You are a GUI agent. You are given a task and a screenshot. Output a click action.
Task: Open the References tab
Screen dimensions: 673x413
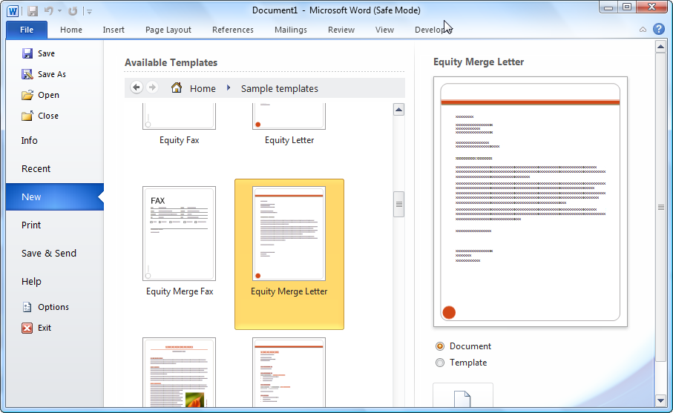(233, 30)
